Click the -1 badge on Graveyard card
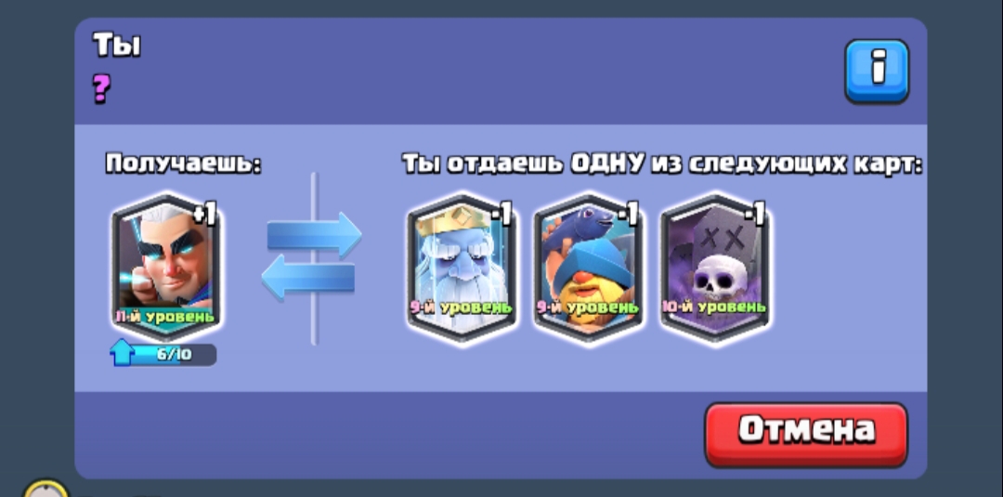Viewport: 1003px width, 497px height. (754, 215)
